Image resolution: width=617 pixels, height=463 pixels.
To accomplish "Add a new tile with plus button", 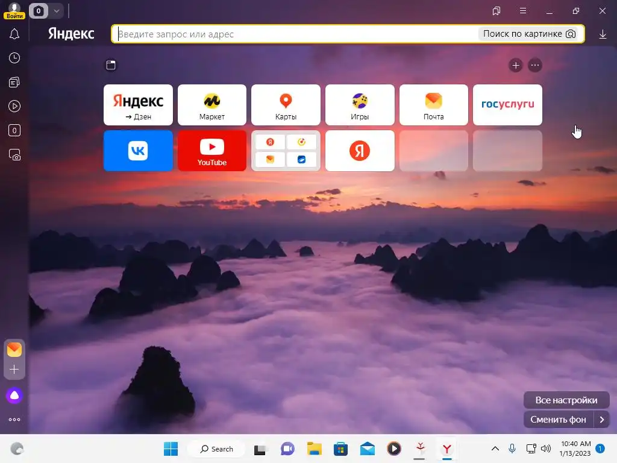I will point(516,65).
